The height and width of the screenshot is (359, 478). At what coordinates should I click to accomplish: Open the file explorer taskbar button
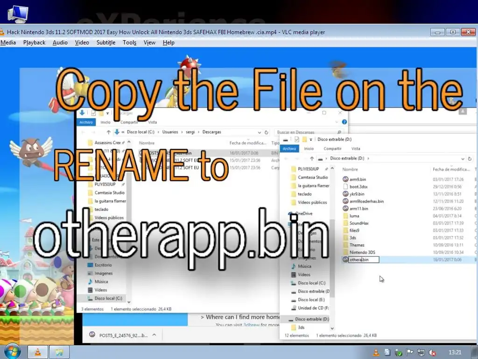pyautogui.click(x=59, y=352)
